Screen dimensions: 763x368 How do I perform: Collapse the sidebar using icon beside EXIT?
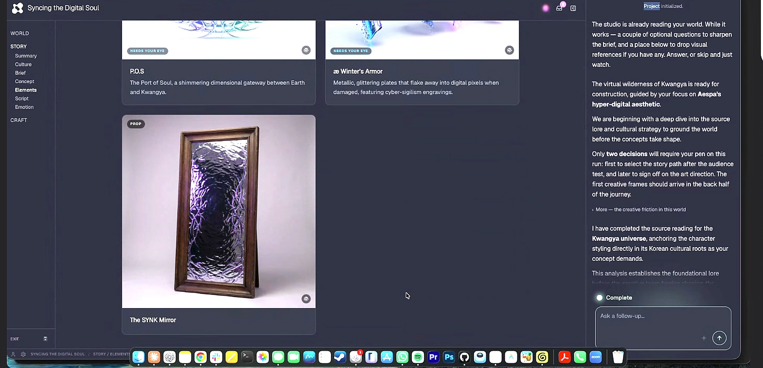(x=45, y=339)
